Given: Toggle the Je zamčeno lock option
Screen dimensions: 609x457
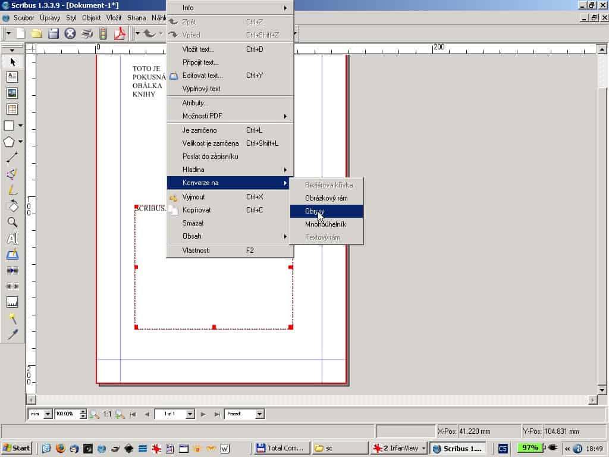Looking at the screenshot, I should [230, 130].
